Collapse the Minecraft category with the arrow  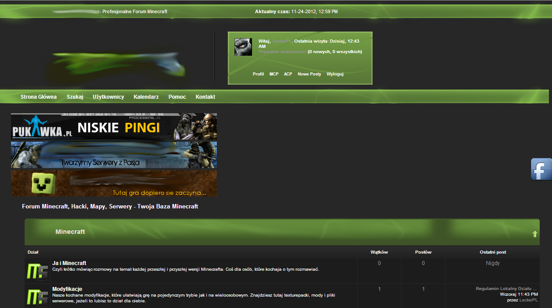[535, 234]
